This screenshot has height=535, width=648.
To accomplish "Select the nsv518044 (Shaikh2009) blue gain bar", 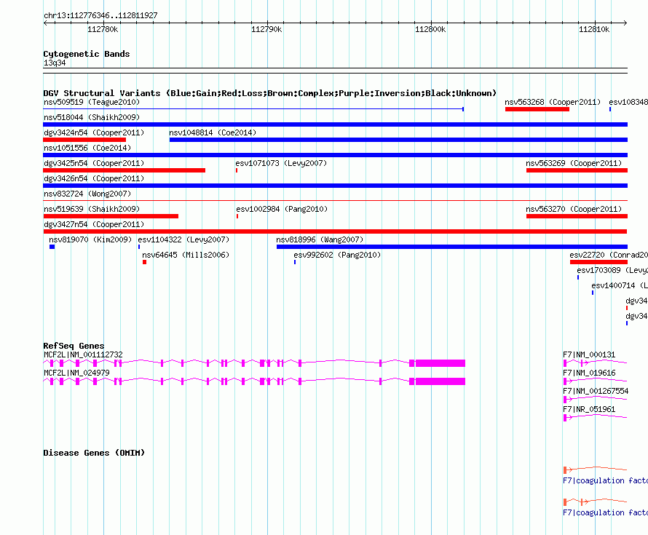I will [x=335, y=124].
